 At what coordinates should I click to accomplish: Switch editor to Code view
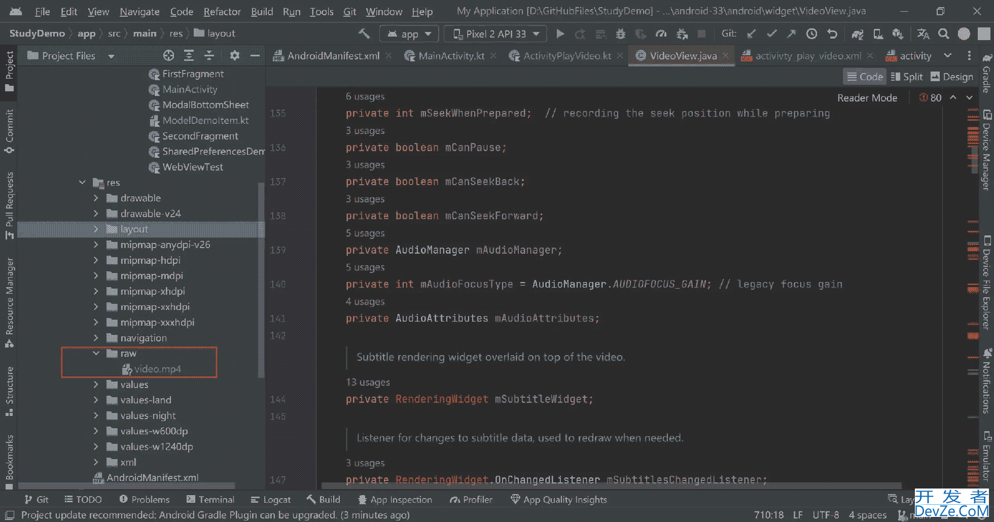(865, 77)
